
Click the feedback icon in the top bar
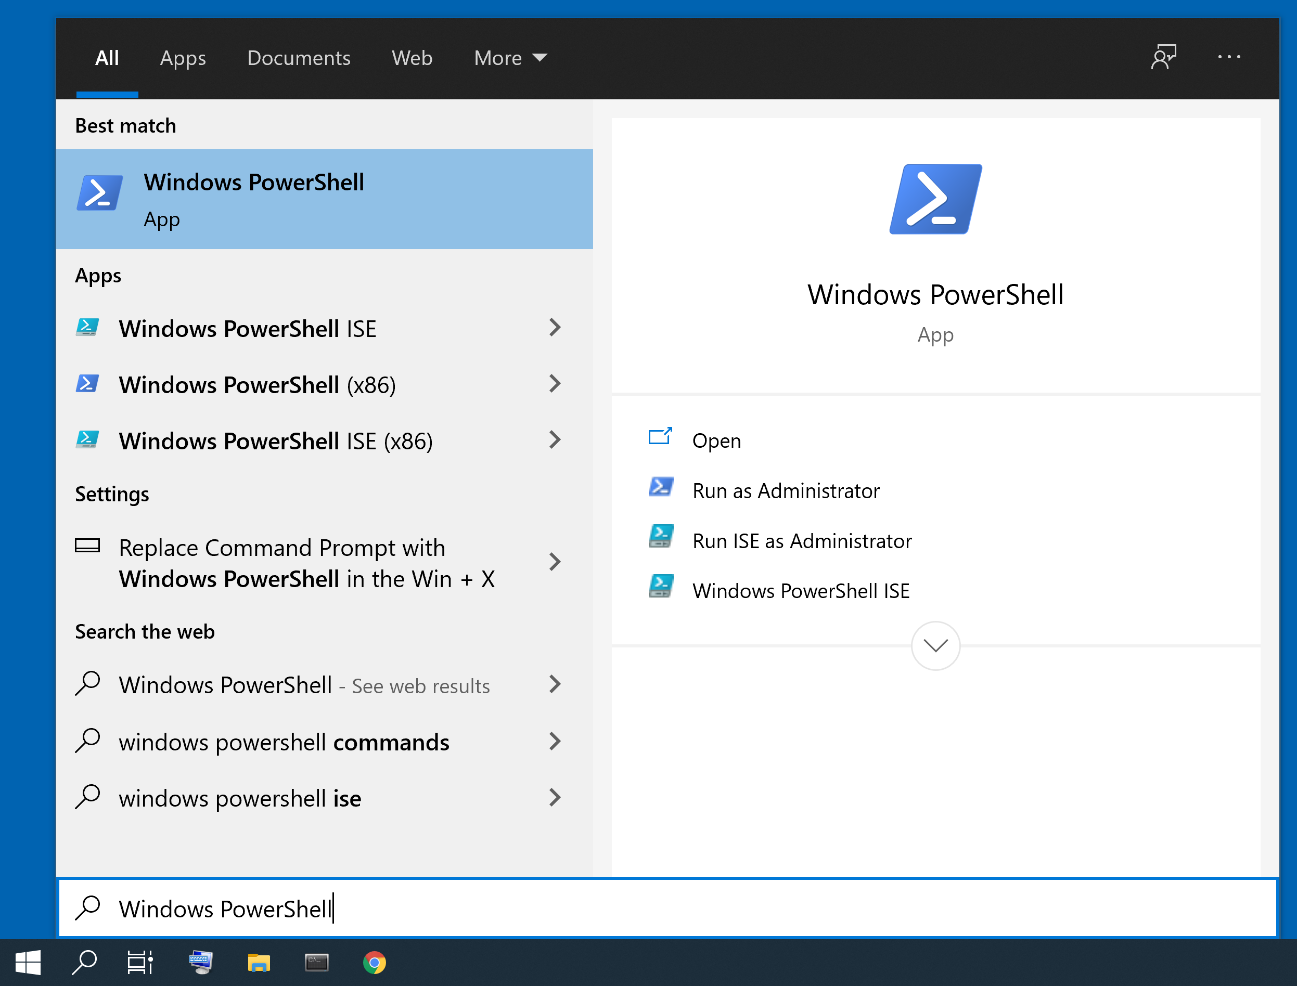(x=1164, y=57)
